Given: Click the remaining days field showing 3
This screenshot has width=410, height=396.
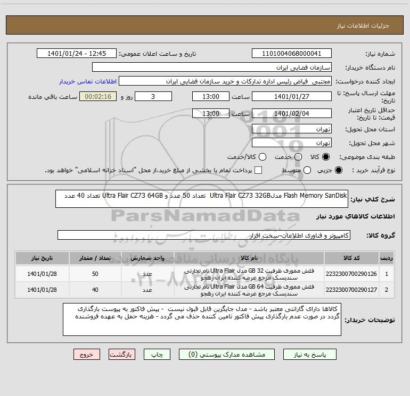Looking at the screenshot, I should click(x=153, y=96).
